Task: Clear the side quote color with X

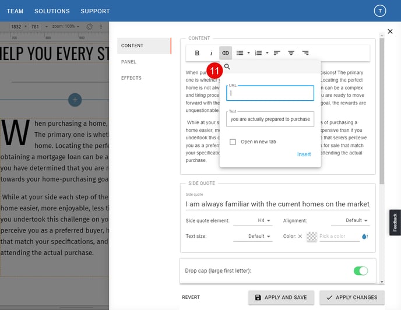Action: tap(300, 236)
